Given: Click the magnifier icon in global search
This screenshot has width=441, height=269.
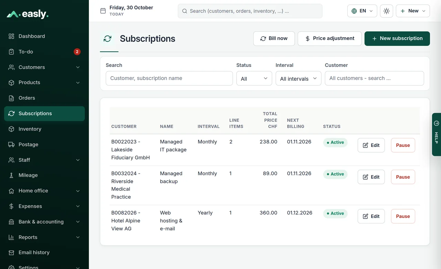Looking at the screenshot, I should [x=185, y=11].
